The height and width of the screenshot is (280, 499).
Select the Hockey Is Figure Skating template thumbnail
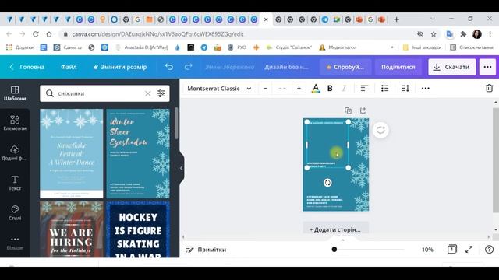click(138, 229)
